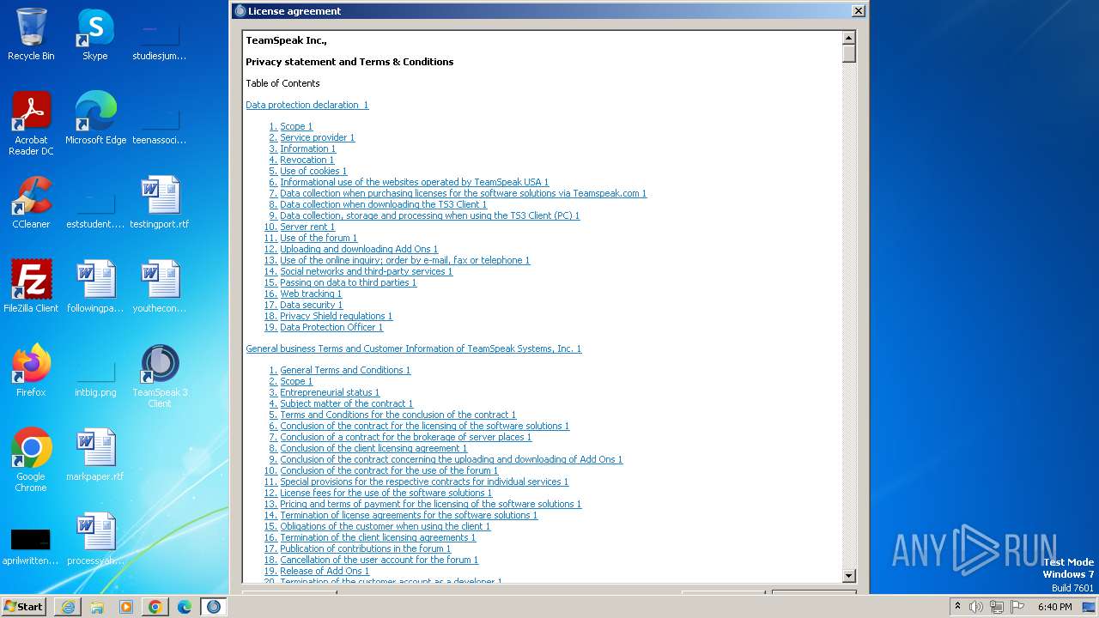Open the TeamSpeak 3 Client shortcut

click(x=160, y=376)
